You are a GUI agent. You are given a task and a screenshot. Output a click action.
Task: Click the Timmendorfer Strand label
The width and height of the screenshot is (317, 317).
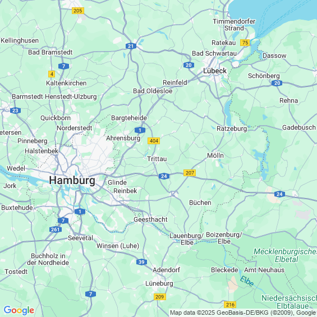click(x=234, y=25)
